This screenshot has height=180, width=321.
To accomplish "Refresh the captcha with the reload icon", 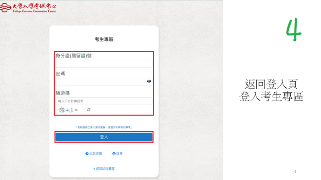I will [89, 110].
